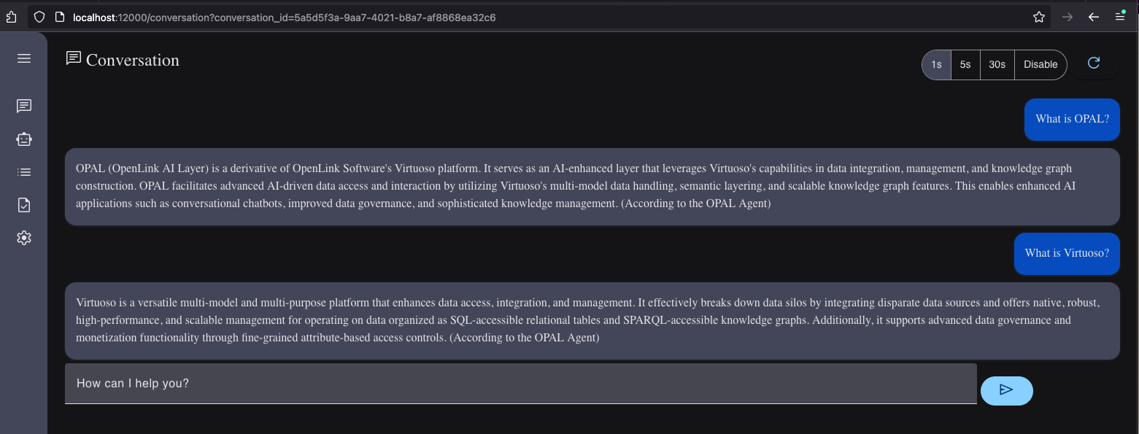Open the conversations icon in sidebar
The height and width of the screenshot is (434, 1139).
(x=24, y=106)
